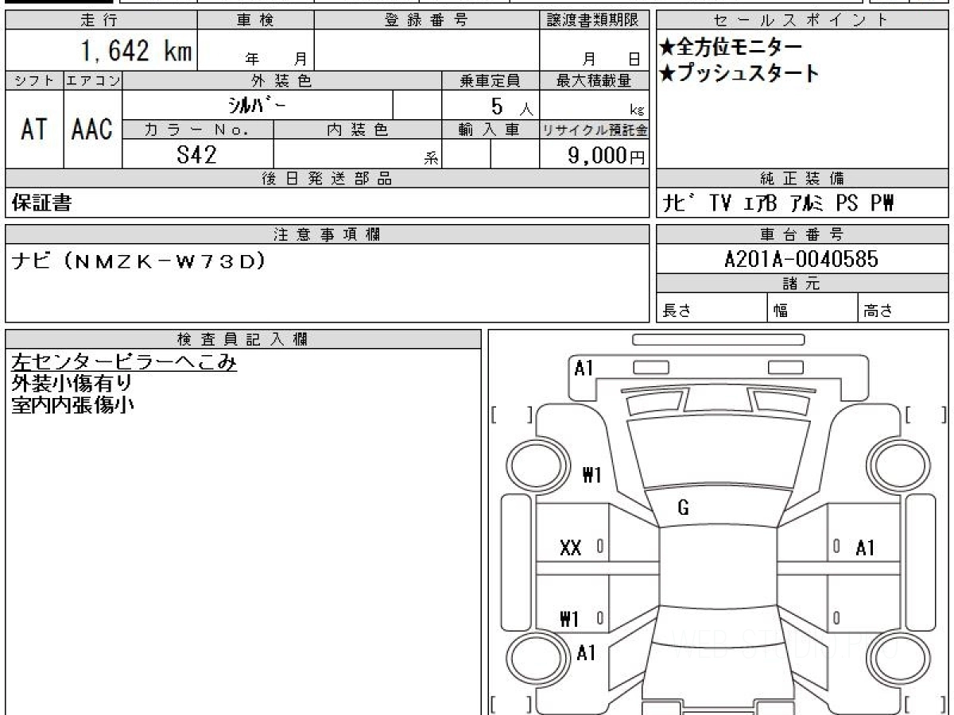The width and height of the screenshot is (954, 715).
Task: Select chassis number A201A-0040585
Action: 801,259
